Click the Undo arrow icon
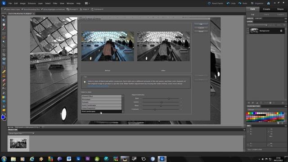 (x=228, y=3)
